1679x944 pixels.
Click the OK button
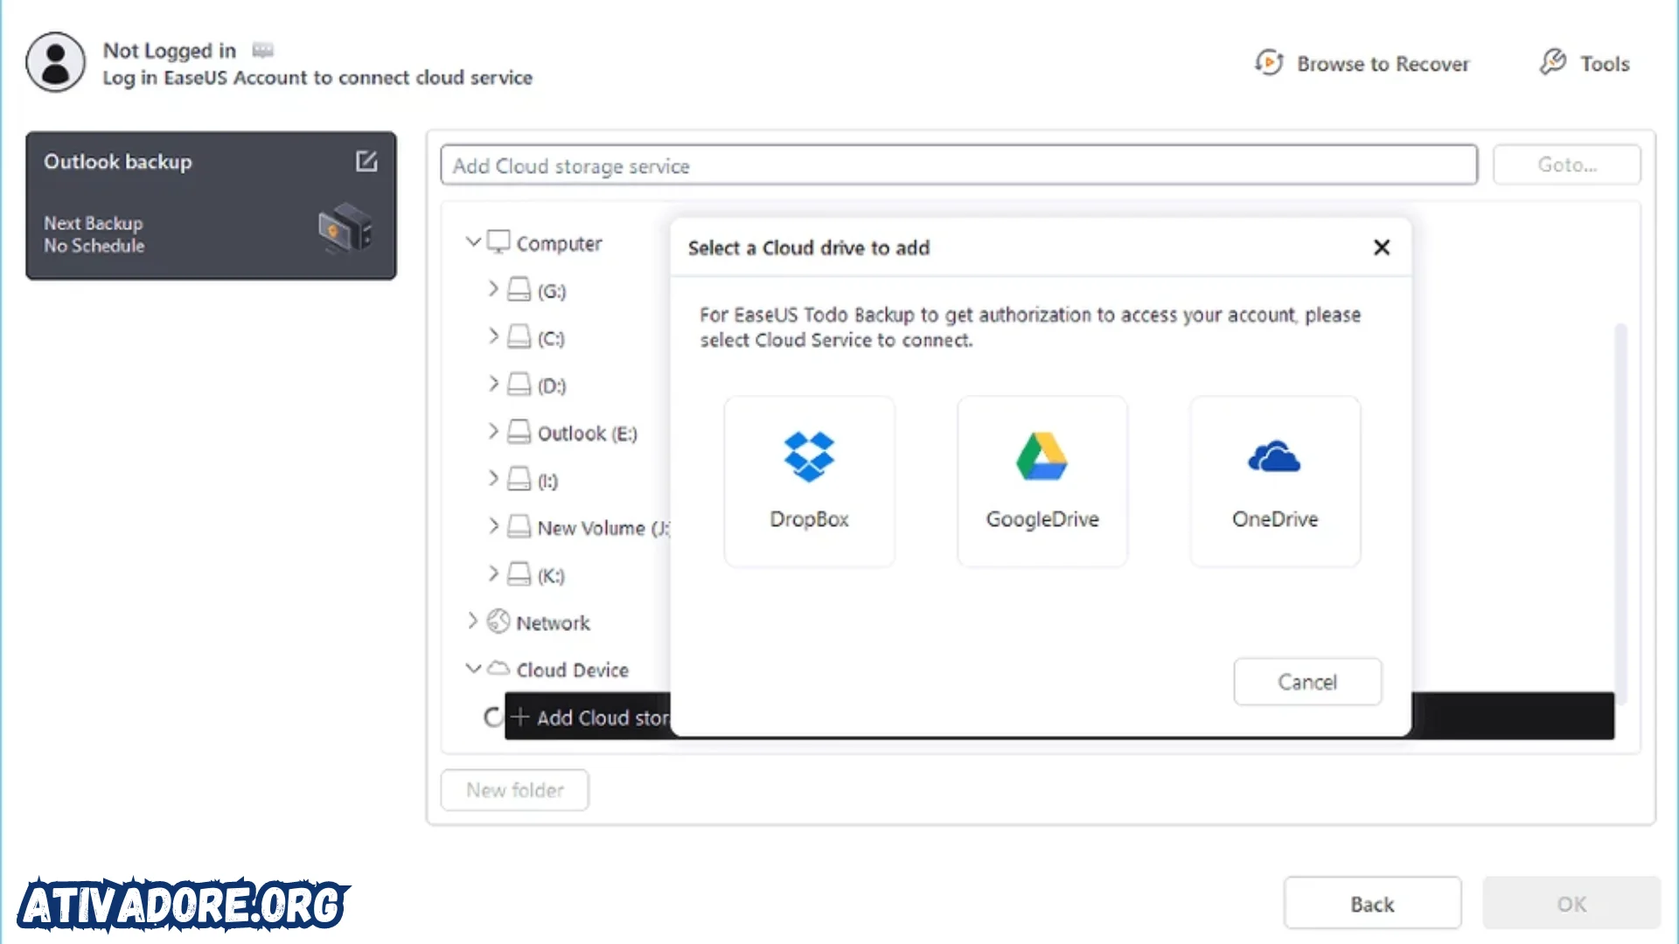coord(1571,904)
